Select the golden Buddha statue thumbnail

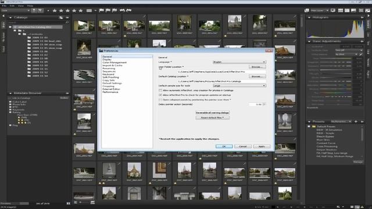[84, 48]
